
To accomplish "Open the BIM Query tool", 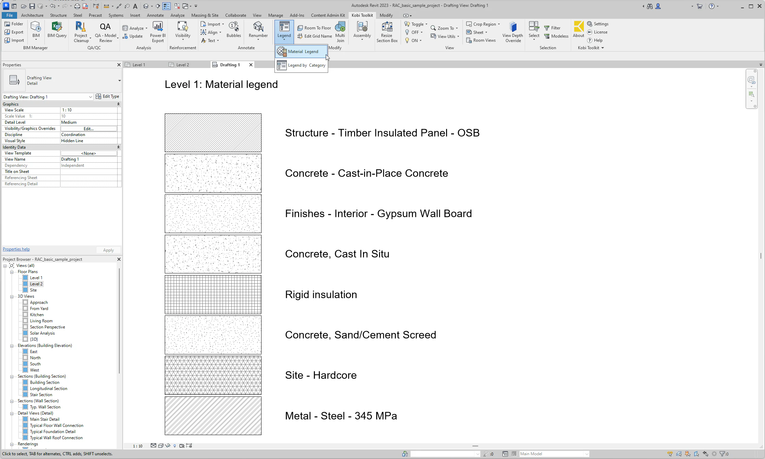I will [x=56, y=31].
